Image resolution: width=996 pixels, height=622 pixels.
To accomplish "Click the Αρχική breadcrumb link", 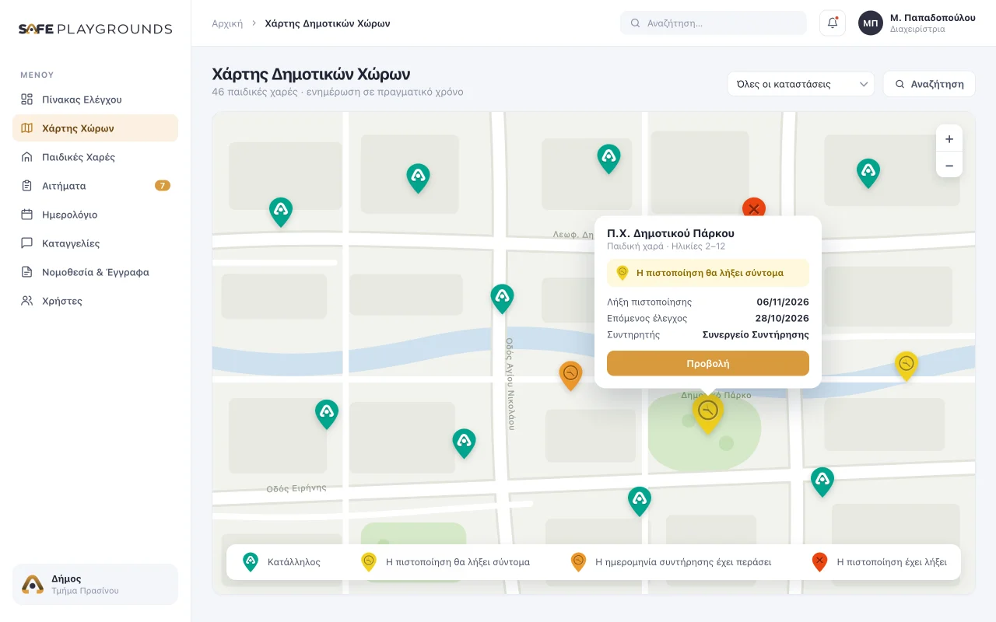I will [227, 23].
